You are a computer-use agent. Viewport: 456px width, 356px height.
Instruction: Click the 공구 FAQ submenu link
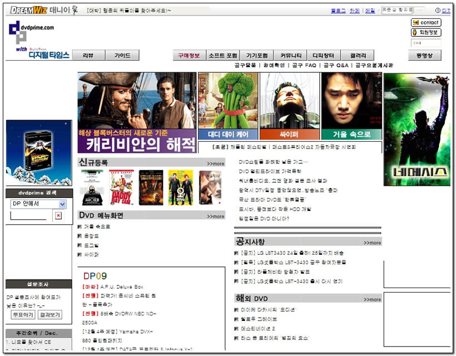[304, 66]
